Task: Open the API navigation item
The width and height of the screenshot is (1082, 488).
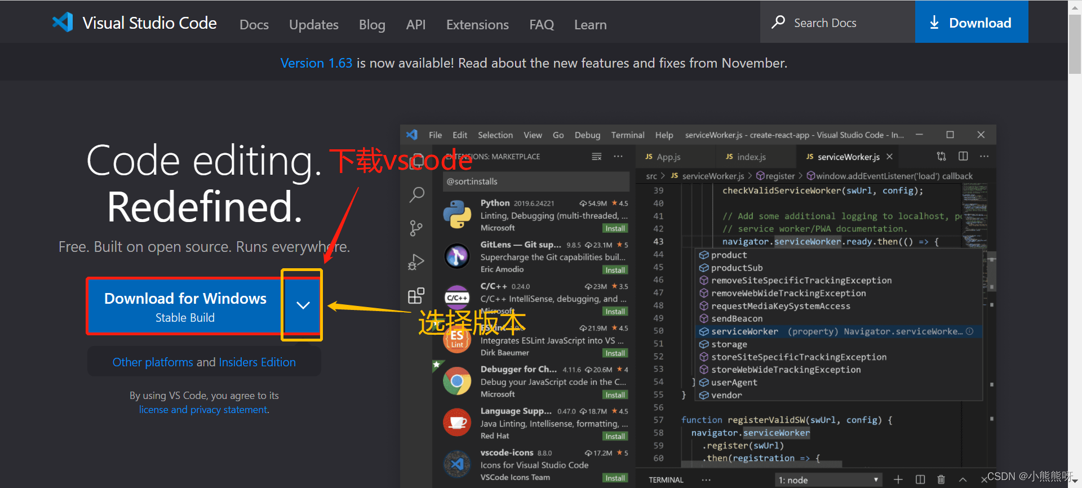Action: 416,25
